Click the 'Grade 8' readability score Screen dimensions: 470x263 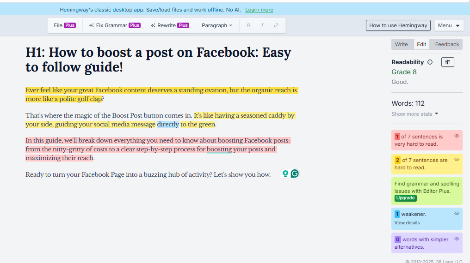[404, 72]
